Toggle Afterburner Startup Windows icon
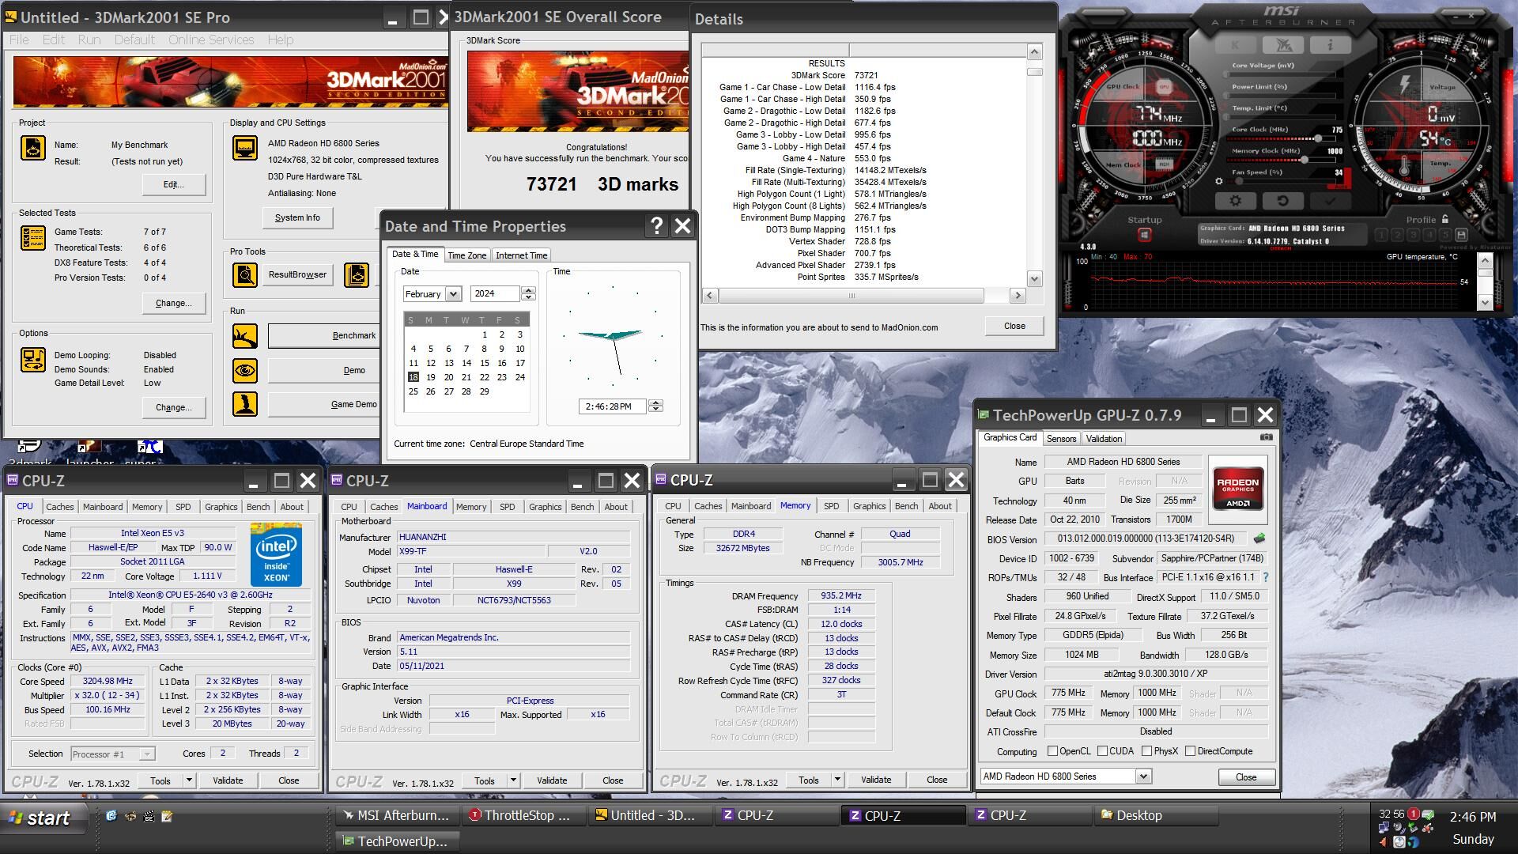This screenshot has width=1518, height=854. 1144,235
